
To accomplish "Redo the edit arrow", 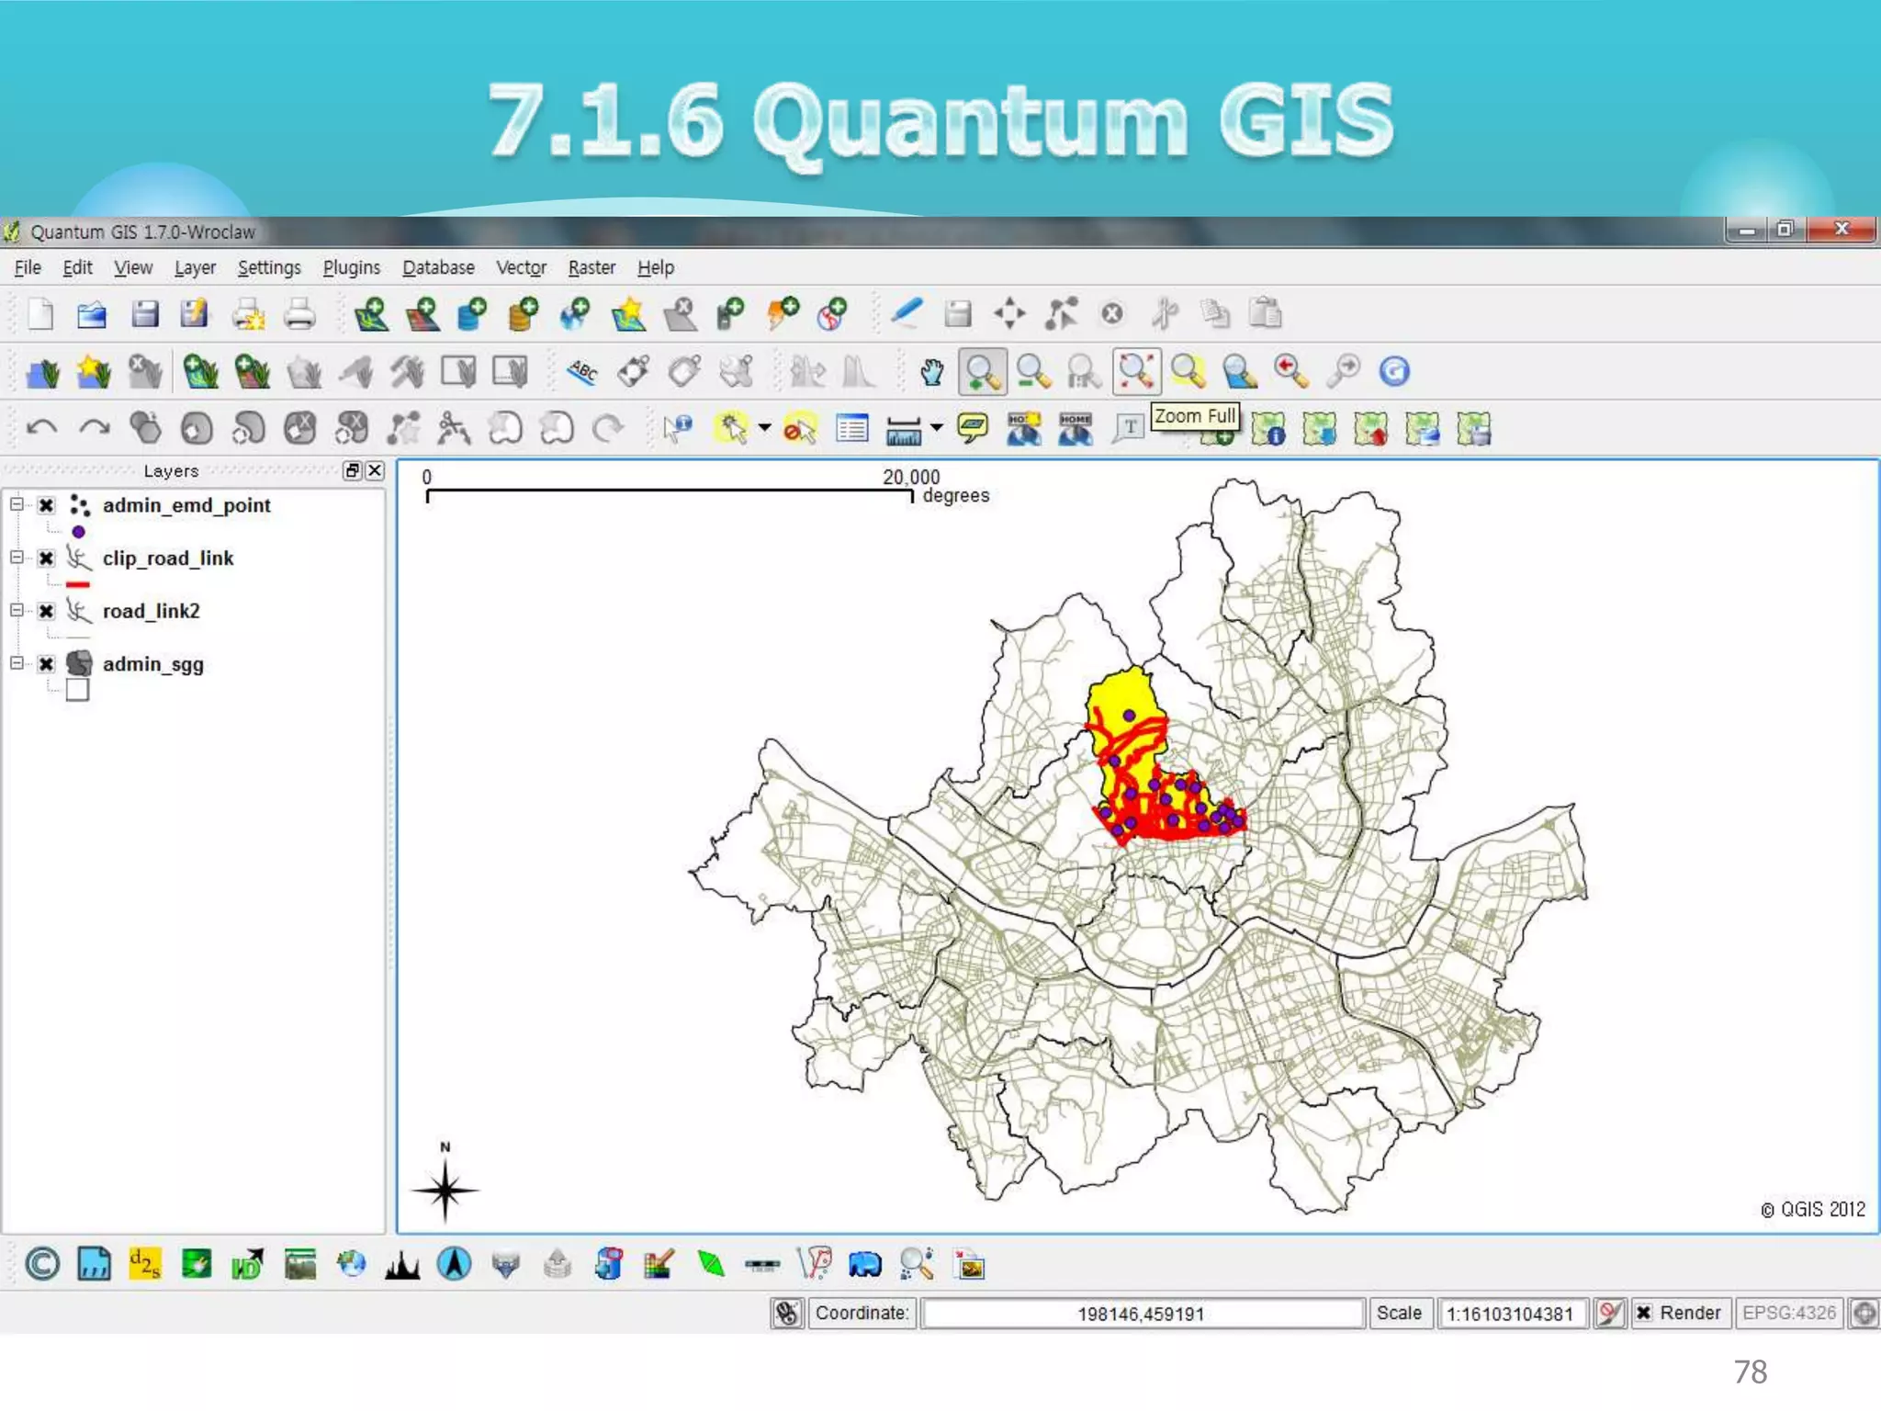I will point(94,428).
